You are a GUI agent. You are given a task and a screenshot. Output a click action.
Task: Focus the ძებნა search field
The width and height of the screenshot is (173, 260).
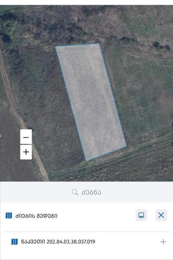tap(87, 192)
